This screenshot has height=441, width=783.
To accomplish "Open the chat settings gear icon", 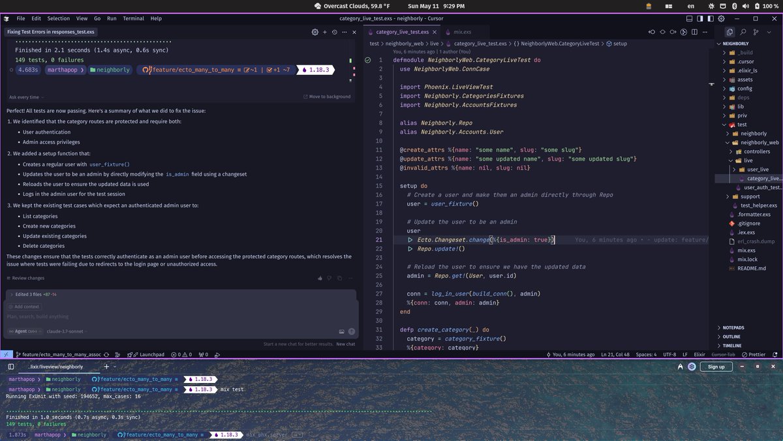I will point(315,31).
